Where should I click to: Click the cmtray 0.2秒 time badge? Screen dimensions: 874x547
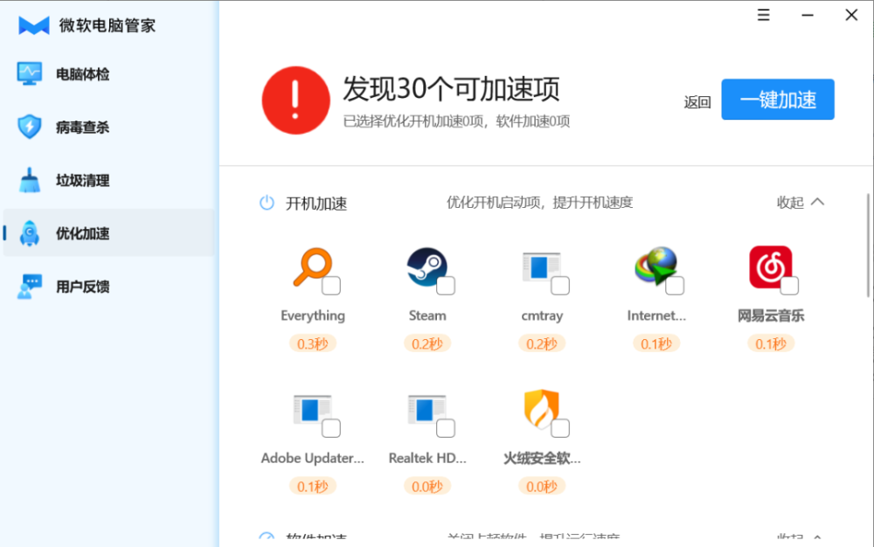pos(541,343)
